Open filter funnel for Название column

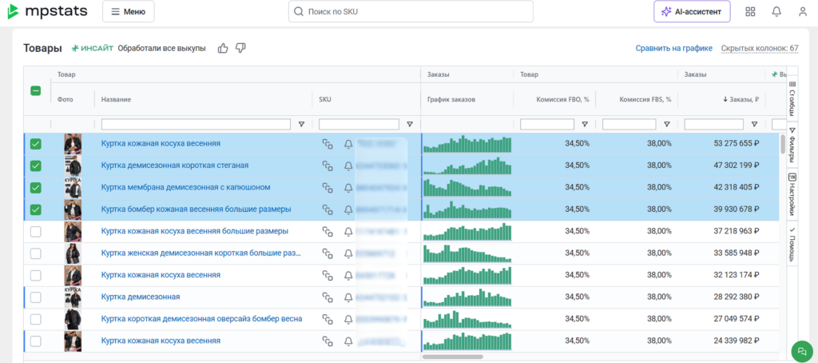pos(301,124)
